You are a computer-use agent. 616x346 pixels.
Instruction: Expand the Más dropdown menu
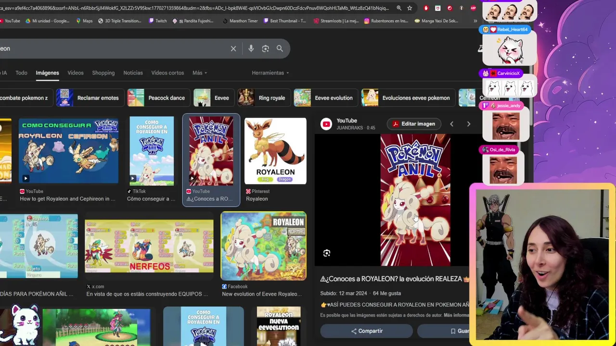pyautogui.click(x=200, y=73)
